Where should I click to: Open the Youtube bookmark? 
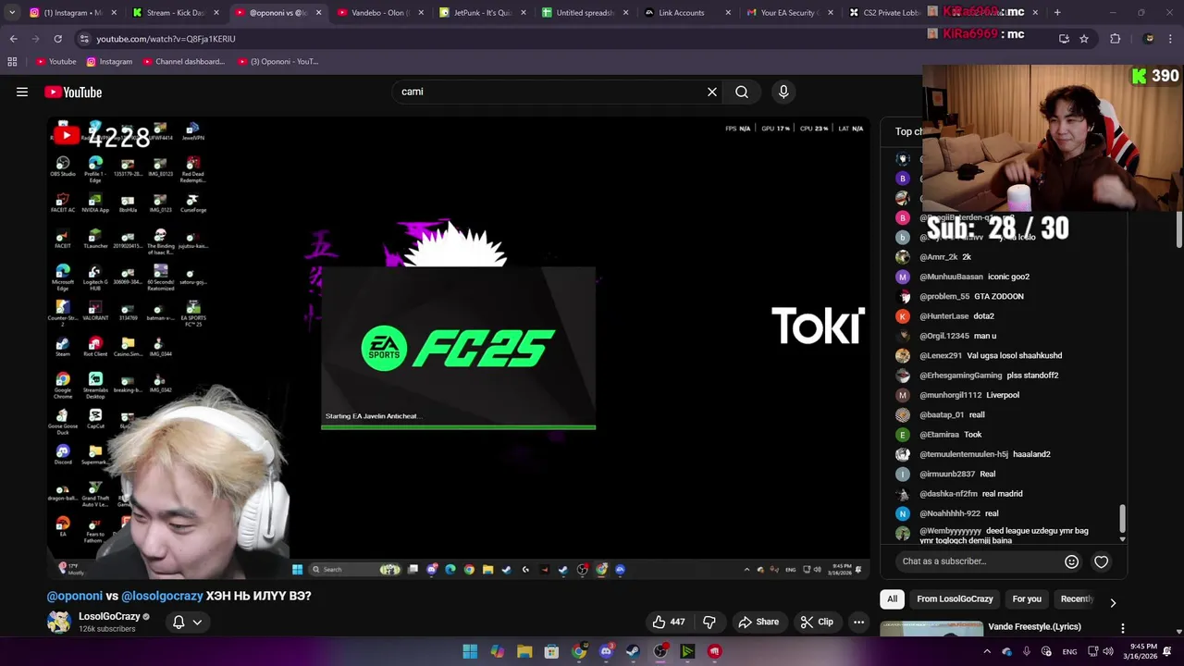(55, 62)
